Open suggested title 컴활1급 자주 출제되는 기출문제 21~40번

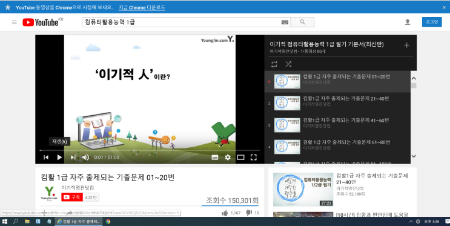(x=372, y=179)
